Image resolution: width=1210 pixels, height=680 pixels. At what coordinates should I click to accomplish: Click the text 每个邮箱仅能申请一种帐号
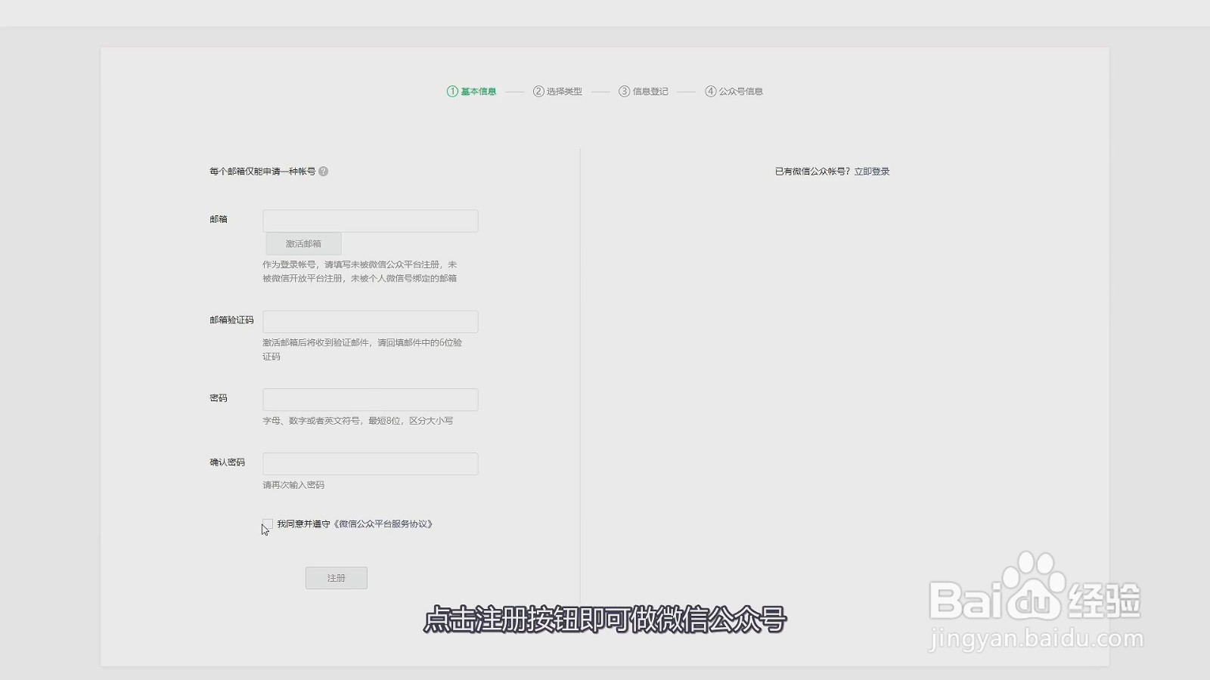[262, 172]
